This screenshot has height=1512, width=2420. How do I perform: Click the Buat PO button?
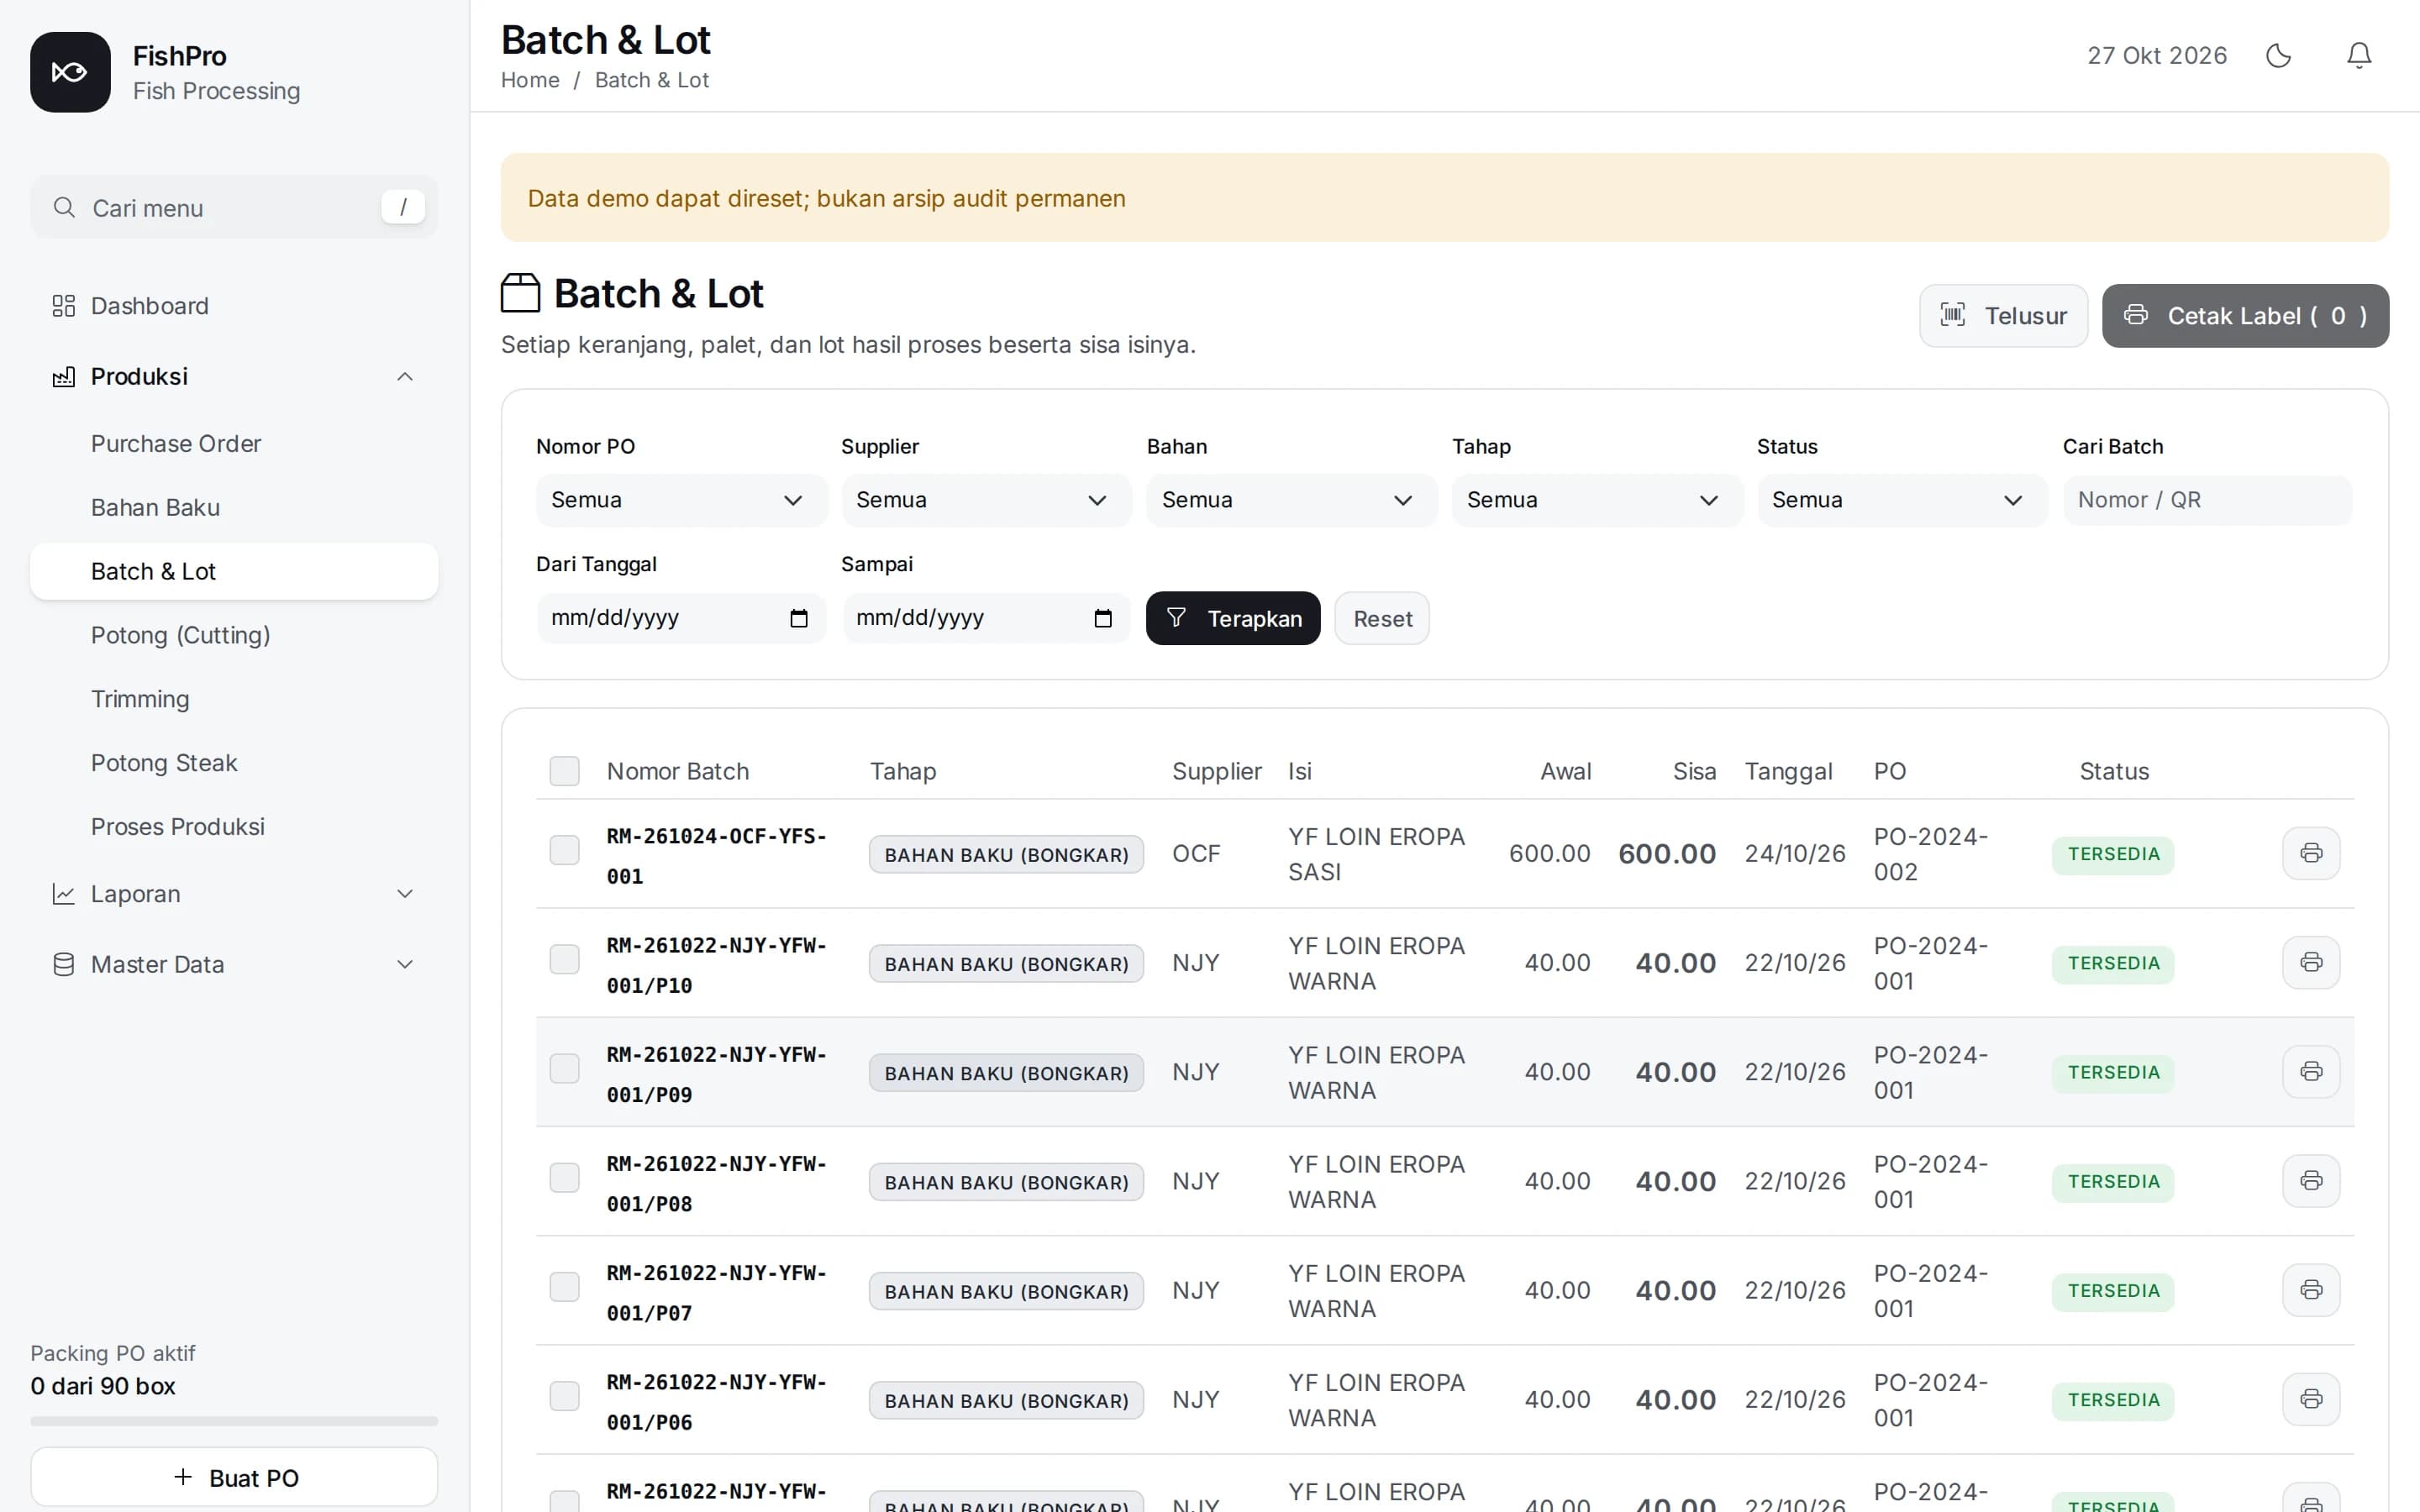click(x=234, y=1477)
